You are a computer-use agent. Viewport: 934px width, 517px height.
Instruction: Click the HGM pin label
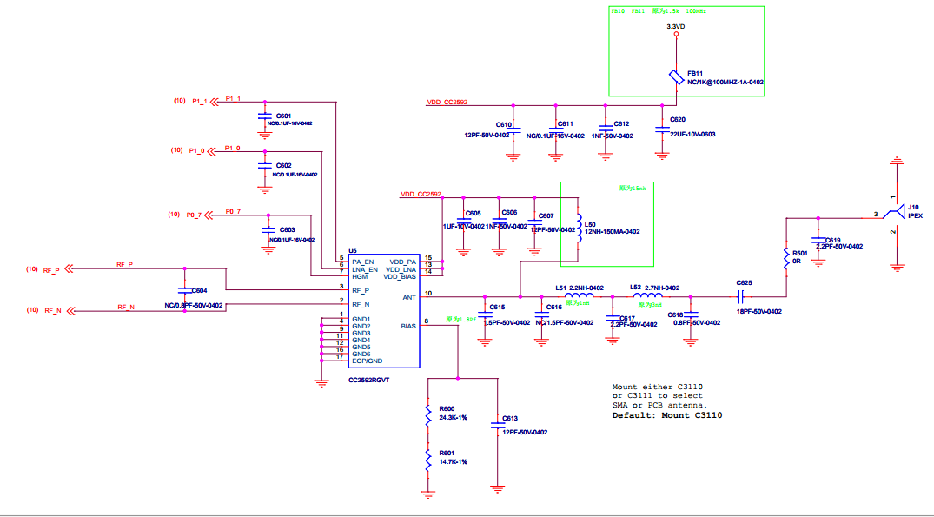360,277
